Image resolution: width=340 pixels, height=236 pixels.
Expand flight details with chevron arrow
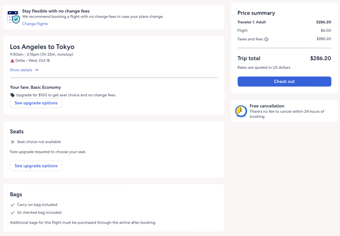[x=37, y=70]
